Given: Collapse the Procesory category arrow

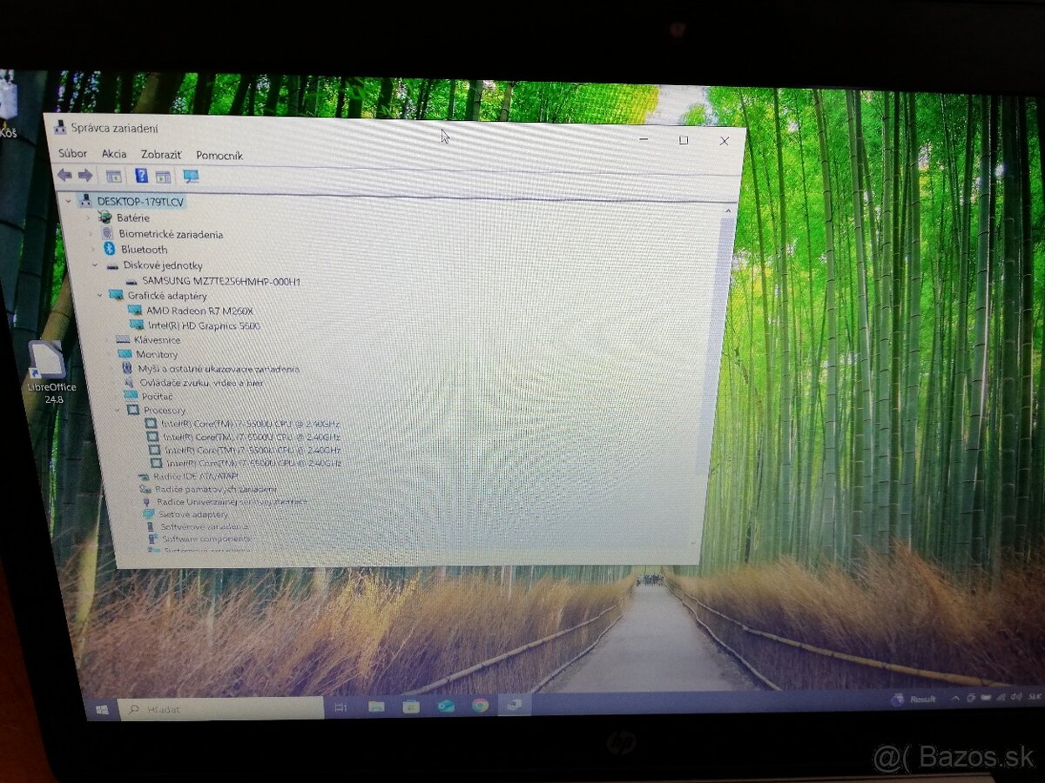Looking at the screenshot, I should click(118, 409).
